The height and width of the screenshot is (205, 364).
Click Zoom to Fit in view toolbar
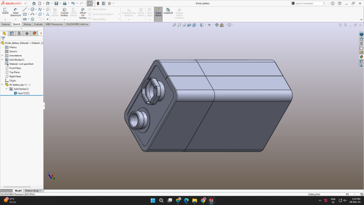(174, 25)
